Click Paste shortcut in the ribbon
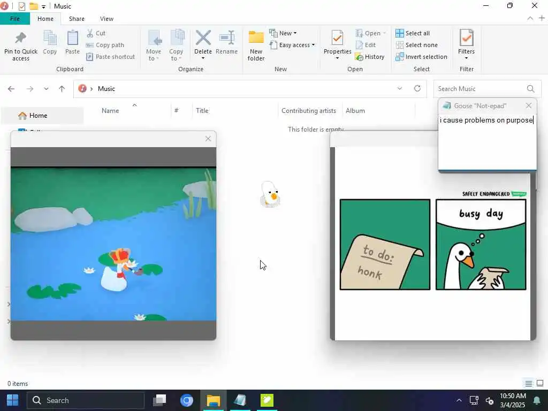Screen dimensions: 548x411 (110, 57)
